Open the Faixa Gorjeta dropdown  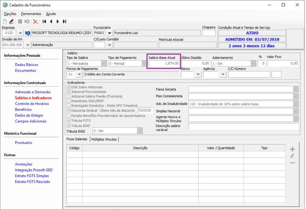click(296, 89)
